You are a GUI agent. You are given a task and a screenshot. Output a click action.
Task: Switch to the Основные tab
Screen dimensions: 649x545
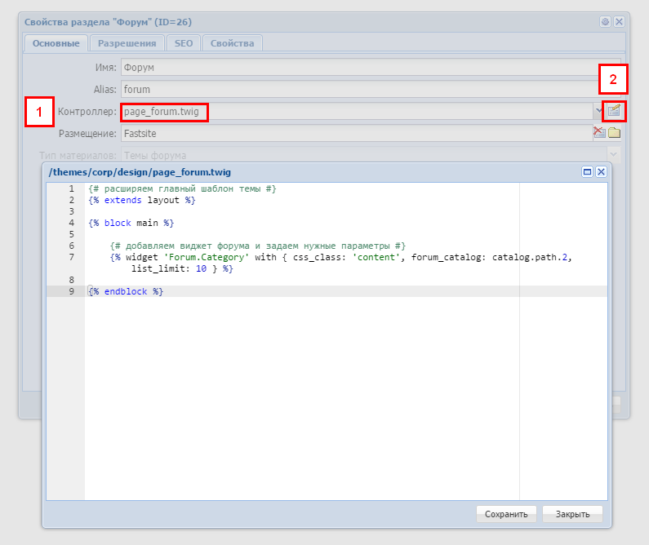[x=56, y=43]
